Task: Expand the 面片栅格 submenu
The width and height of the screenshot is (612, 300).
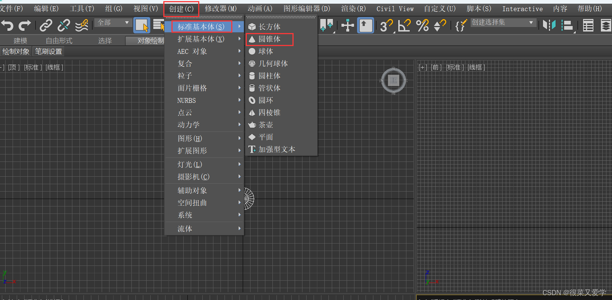Action: tap(204, 88)
